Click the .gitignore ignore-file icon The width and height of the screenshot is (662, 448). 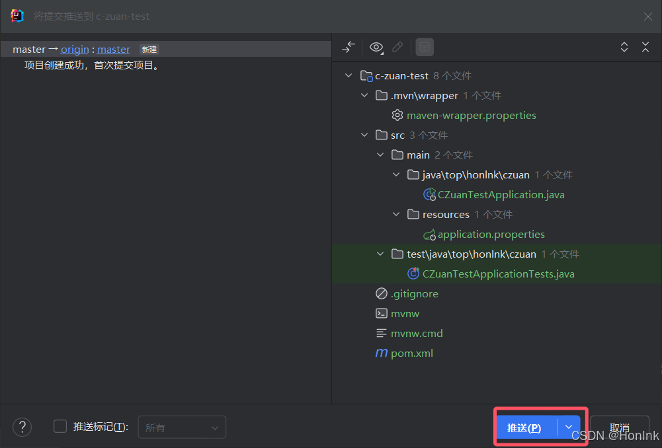tap(381, 293)
